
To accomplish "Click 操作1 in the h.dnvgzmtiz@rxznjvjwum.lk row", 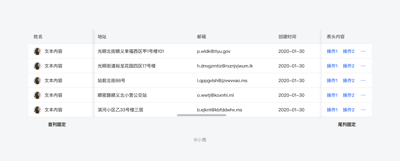I will (332, 66).
